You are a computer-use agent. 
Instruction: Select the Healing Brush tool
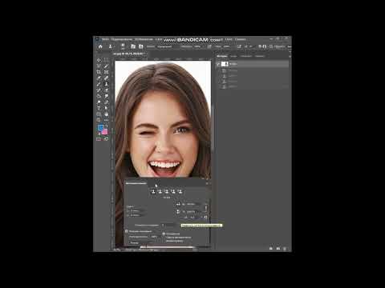106,78
